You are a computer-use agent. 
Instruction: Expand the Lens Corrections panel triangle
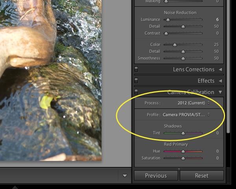point(220,70)
